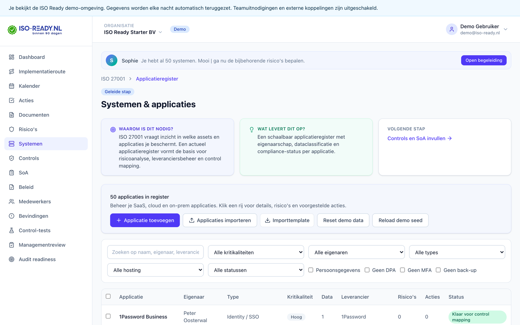Click Sophie's avatar circle

click(111, 60)
